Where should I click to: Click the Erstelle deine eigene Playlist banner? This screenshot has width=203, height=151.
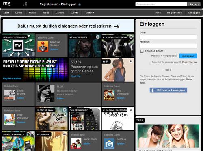35,70
